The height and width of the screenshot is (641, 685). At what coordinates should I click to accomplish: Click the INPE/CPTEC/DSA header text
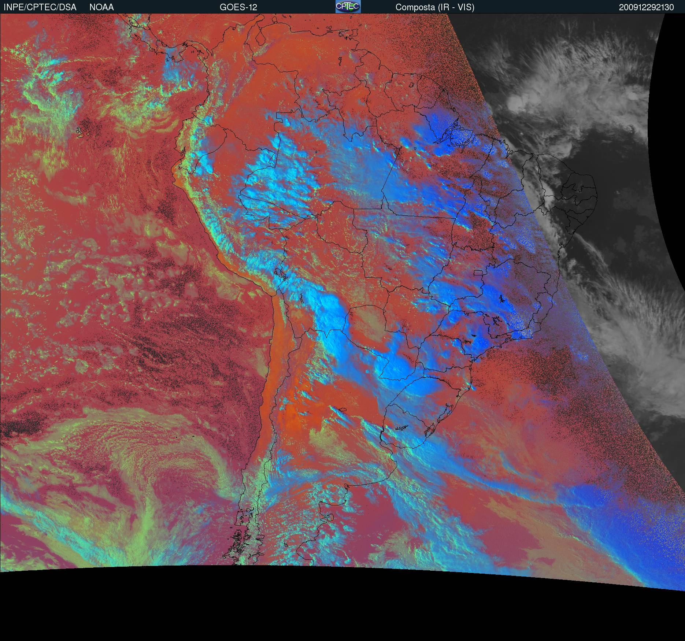pyautogui.click(x=40, y=7)
